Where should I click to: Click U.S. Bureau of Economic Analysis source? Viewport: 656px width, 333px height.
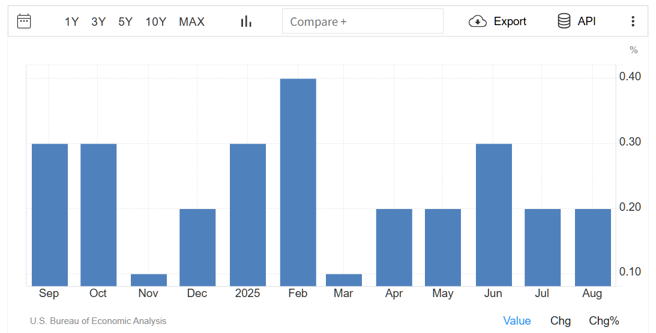[x=98, y=321]
